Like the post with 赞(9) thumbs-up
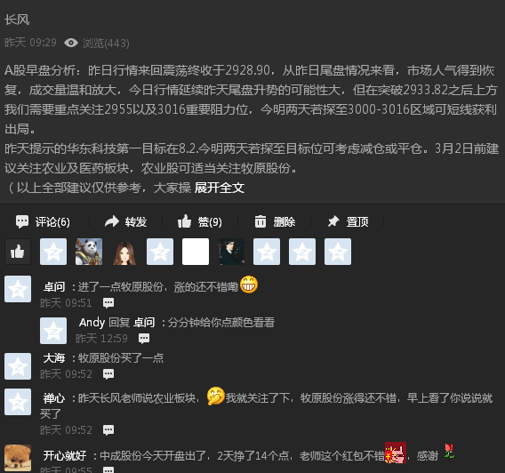The image size is (505, 473). [185, 221]
